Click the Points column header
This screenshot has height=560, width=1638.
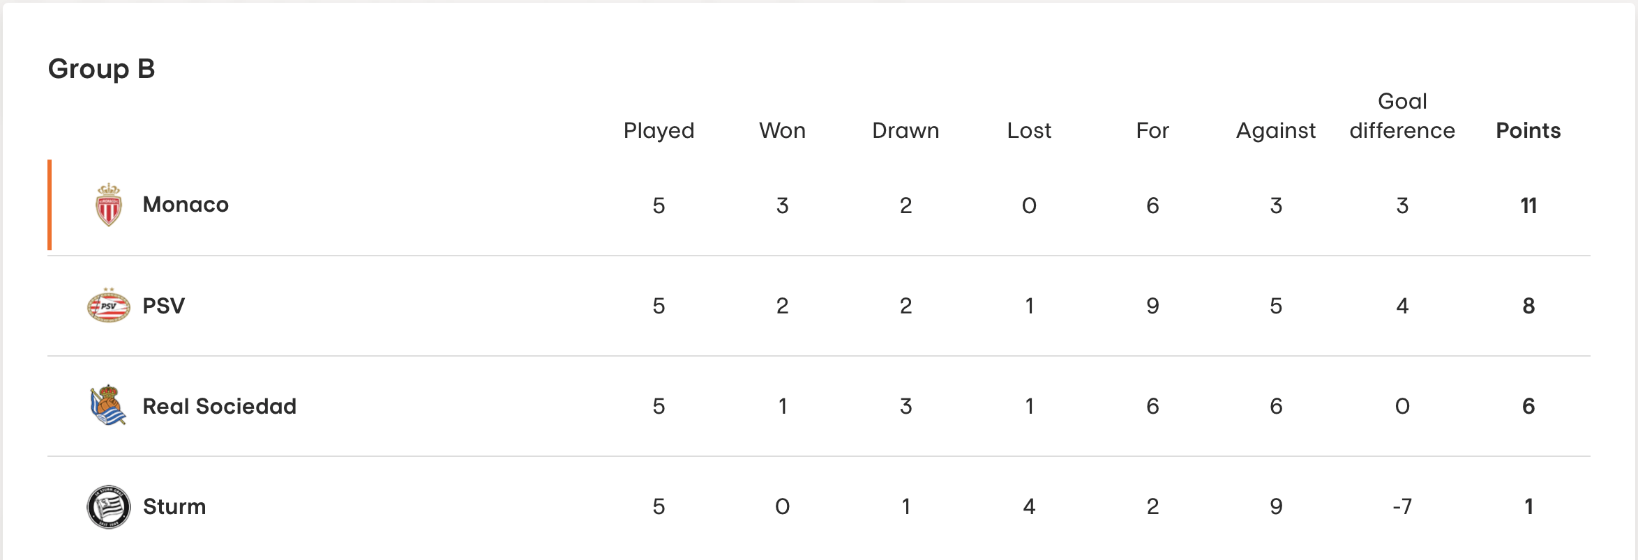tap(1528, 131)
